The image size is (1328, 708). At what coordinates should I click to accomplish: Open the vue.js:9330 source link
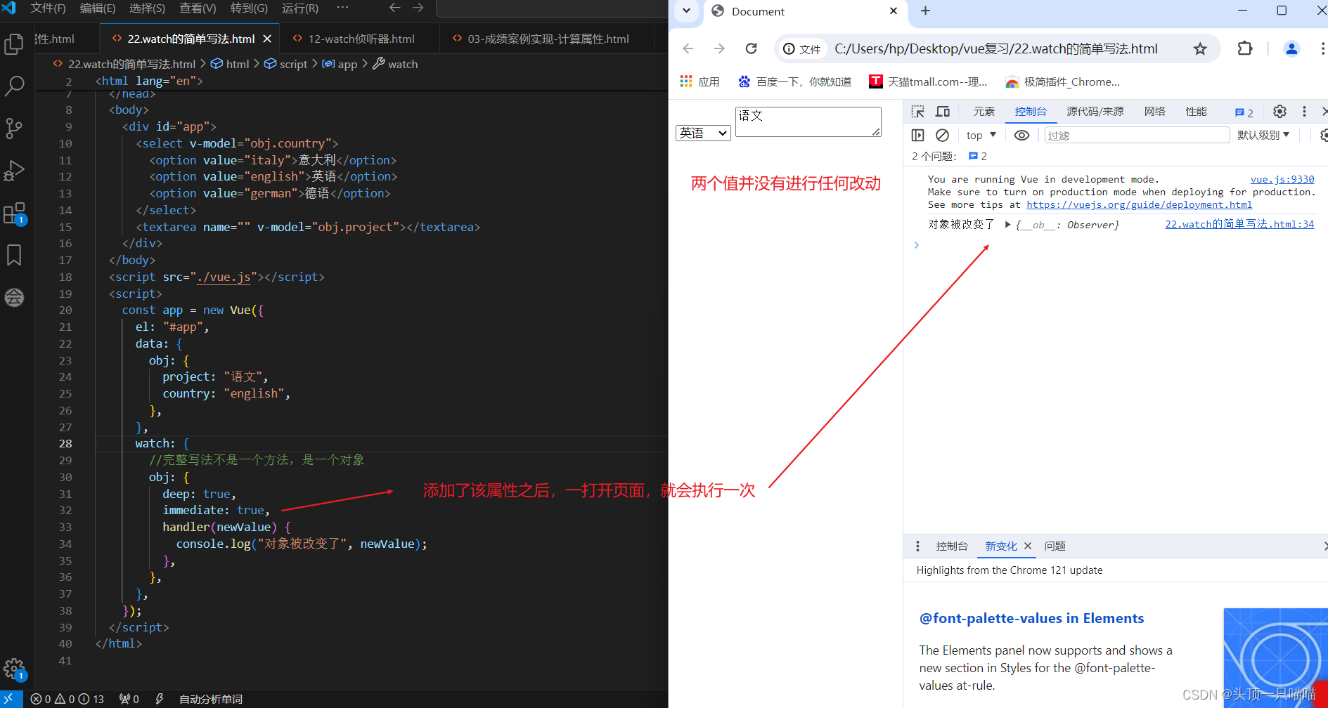pyautogui.click(x=1282, y=179)
